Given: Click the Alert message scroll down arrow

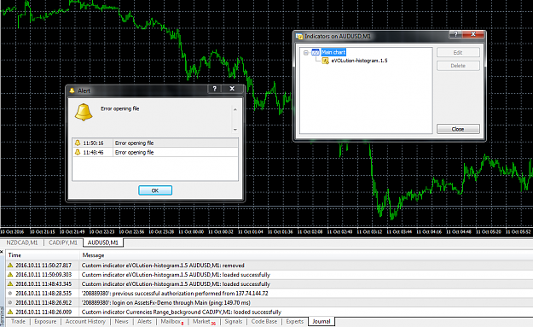Looking at the screenshot, I should point(235,130).
